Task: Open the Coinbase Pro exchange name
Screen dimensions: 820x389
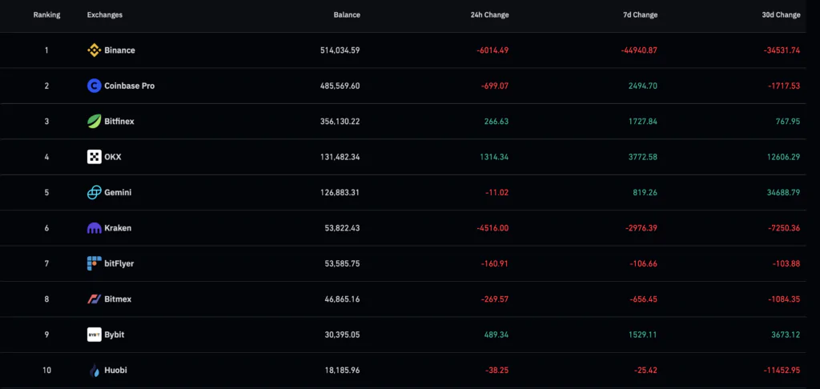Action: 130,86
